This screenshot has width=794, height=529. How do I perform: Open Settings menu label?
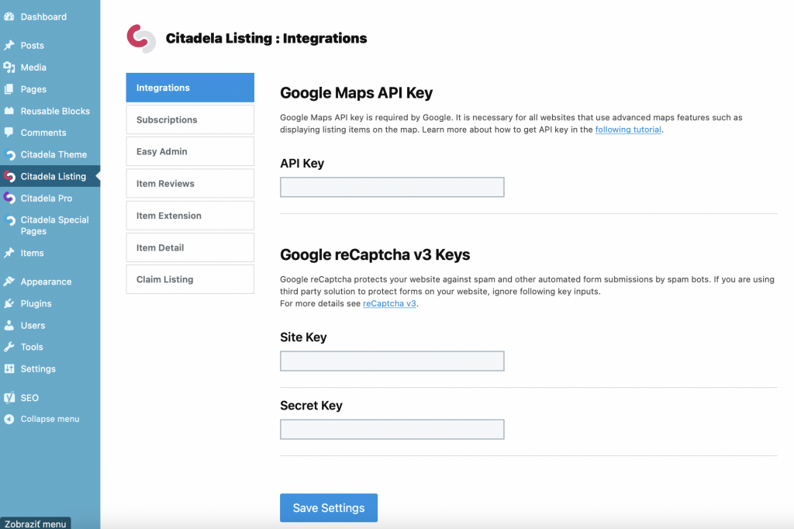coord(38,369)
